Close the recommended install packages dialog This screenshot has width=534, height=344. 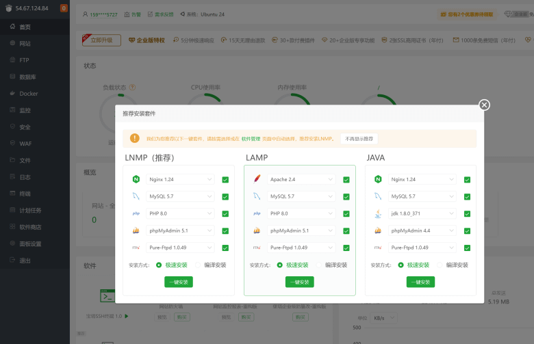(x=484, y=105)
